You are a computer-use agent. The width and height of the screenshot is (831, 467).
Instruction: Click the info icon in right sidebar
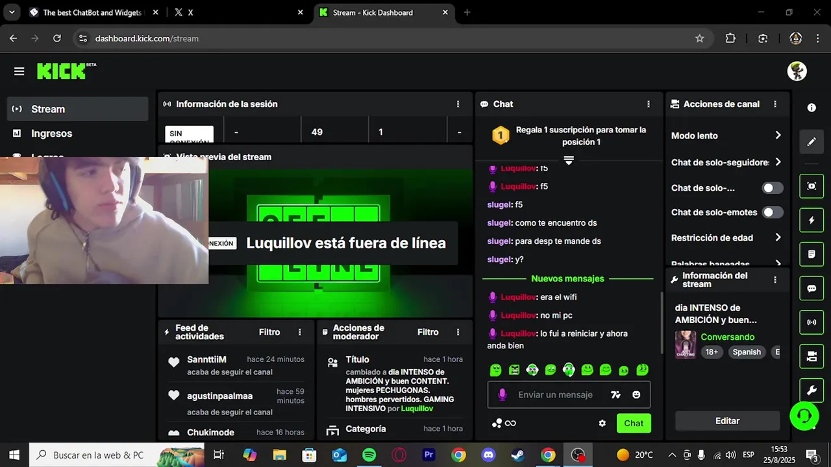812,108
